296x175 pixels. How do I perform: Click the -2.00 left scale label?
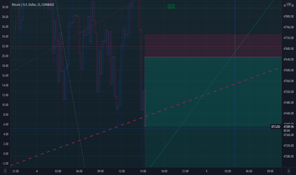[x=5, y=164]
